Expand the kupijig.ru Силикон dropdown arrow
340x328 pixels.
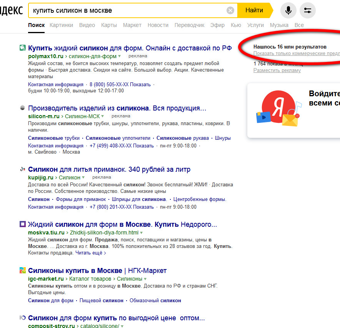pyautogui.click(x=83, y=177)
